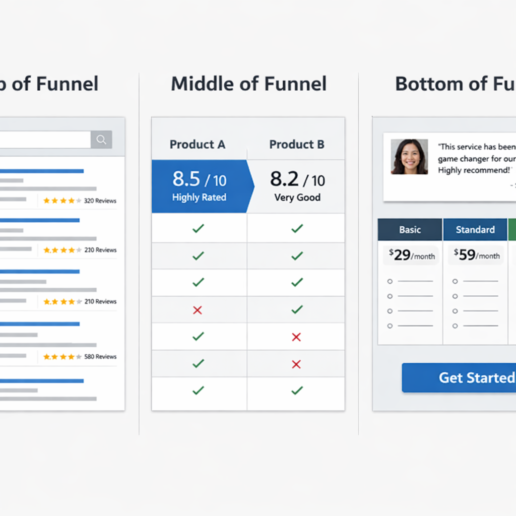Open the 320 Reviews link
Viewport: 516px width, 516px height.
tap(100, 201)
